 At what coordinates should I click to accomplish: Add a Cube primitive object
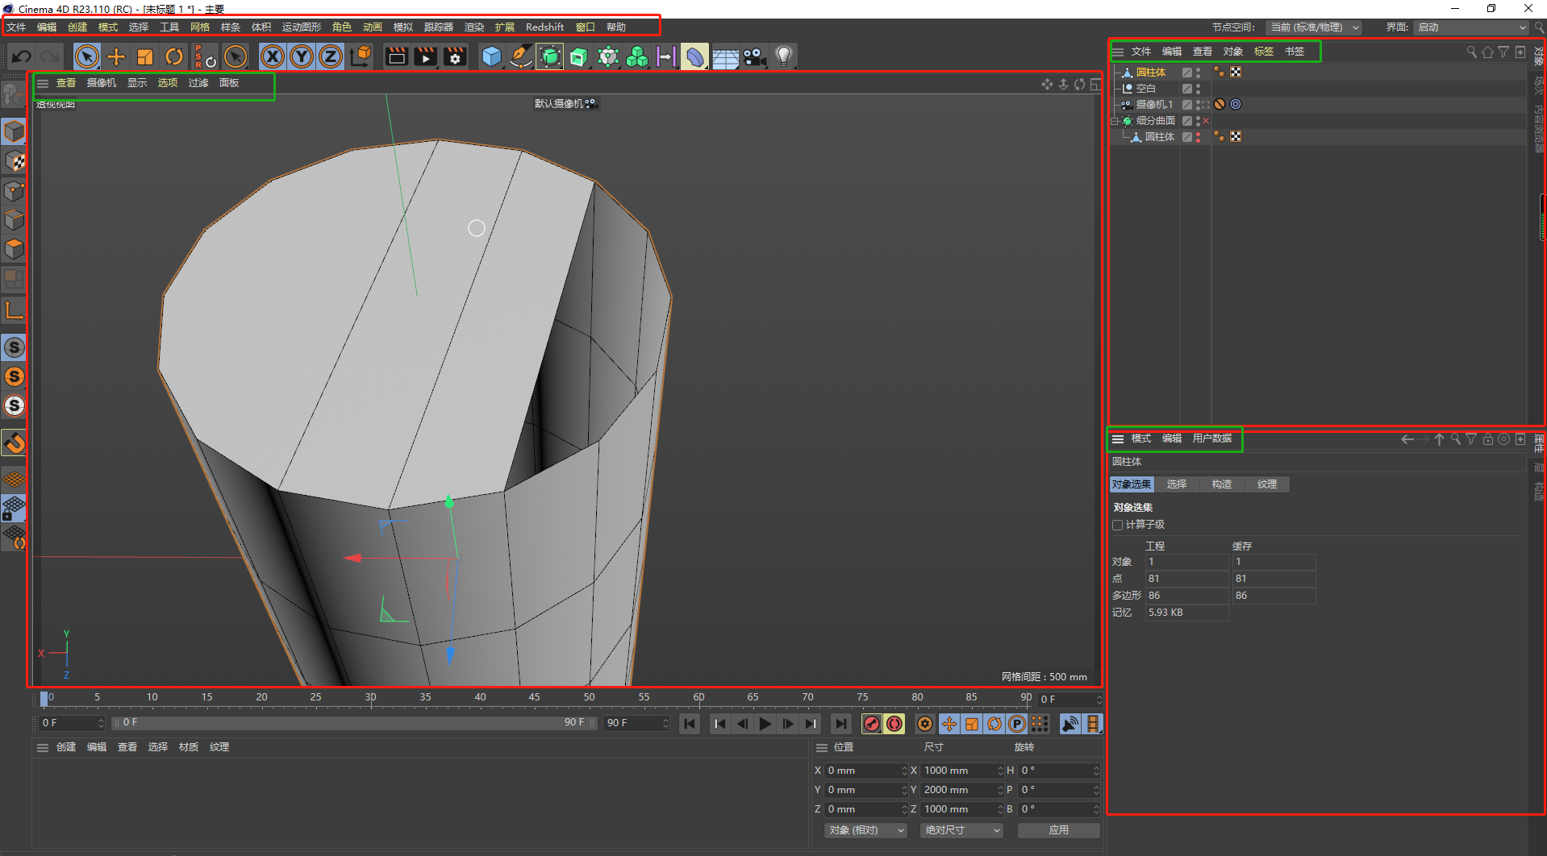point(491,56)
